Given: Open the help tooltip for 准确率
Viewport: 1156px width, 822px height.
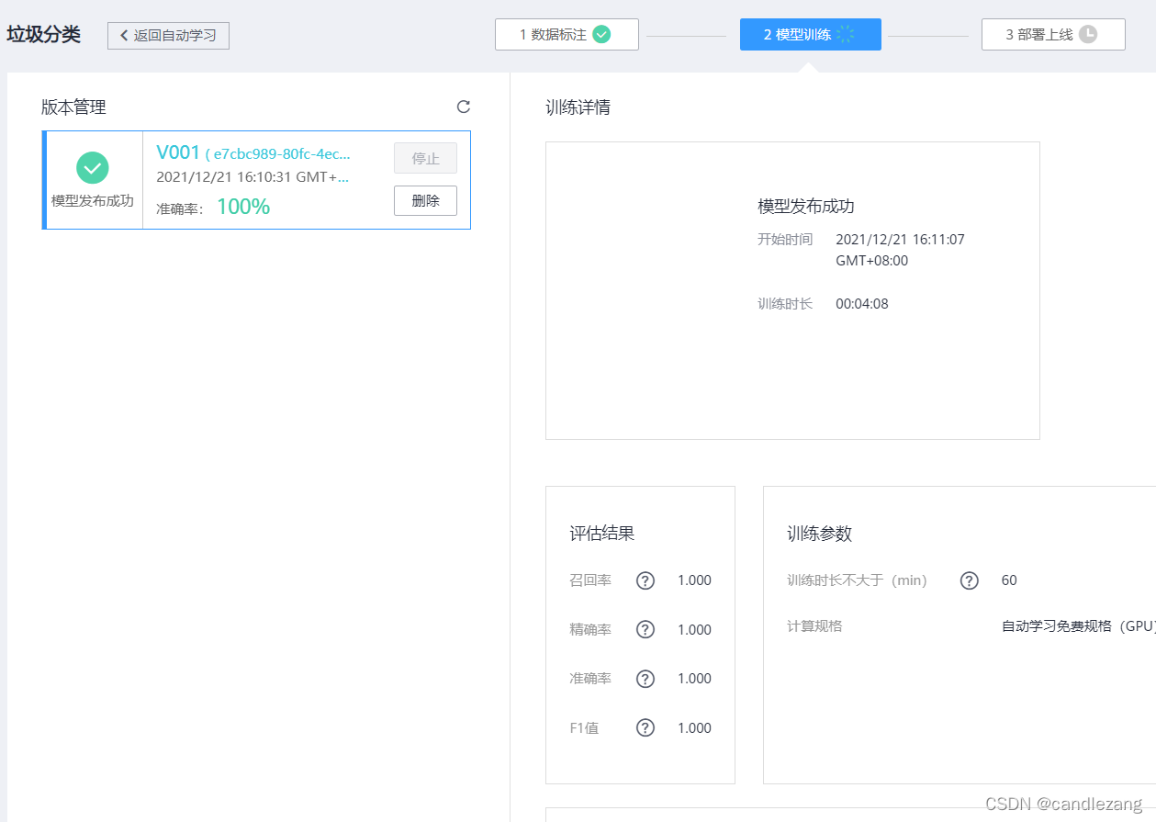Looking at the screenshot, I should pos(645,679).
